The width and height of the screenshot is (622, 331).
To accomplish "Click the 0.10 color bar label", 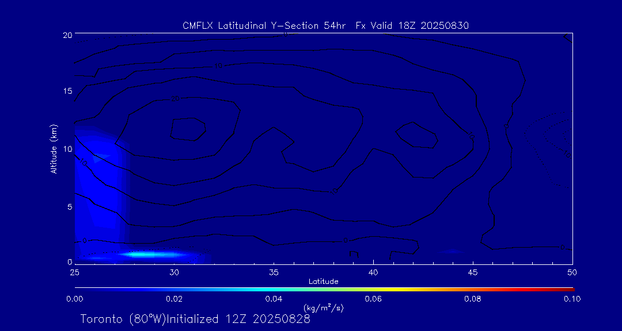I will click(x=572, y=299).
